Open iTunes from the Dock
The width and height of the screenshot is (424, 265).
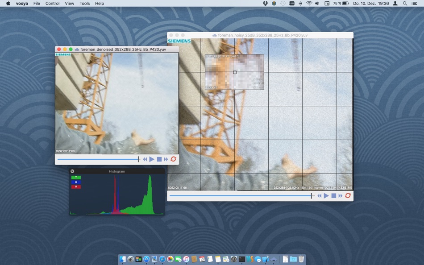point(186,259)
